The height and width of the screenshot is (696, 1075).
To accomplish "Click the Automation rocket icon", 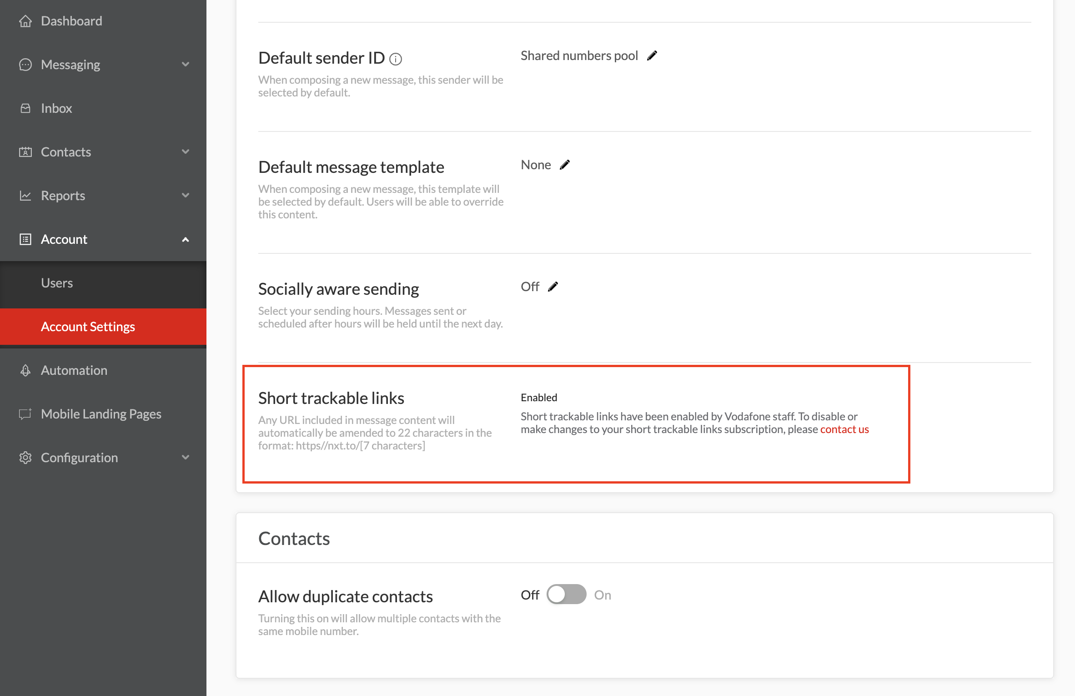I will (x=25, y=370).
